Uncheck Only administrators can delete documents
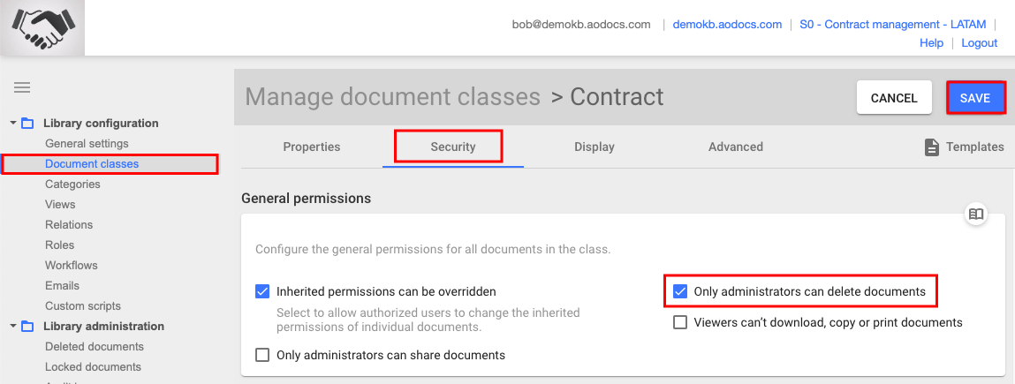Viewport: 1015px width, 384px height. [679, 291]
